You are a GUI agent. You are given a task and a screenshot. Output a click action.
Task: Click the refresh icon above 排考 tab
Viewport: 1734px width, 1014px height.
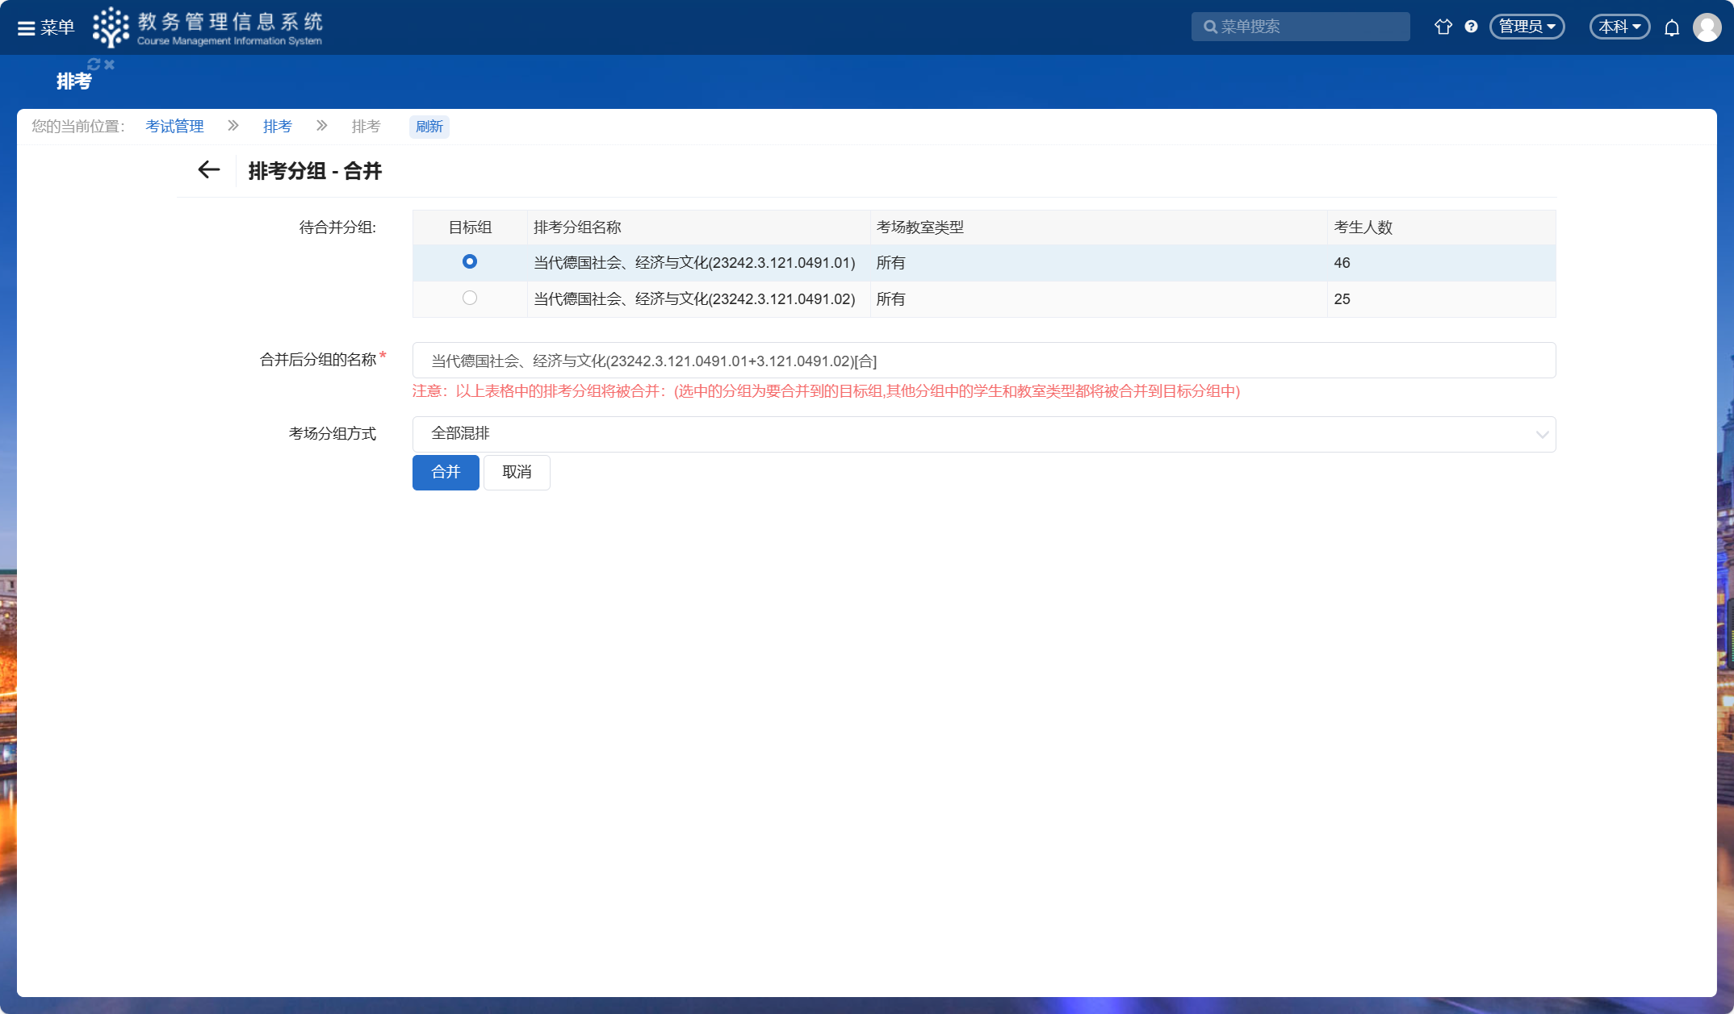[x=94, y=64]
